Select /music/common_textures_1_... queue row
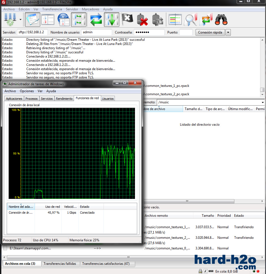The height and width of the screenshot is (274, 266). point(204,227)
